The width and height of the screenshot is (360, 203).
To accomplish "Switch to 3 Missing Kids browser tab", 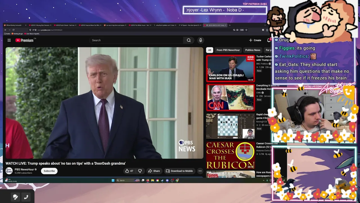I will click(40, 25).
